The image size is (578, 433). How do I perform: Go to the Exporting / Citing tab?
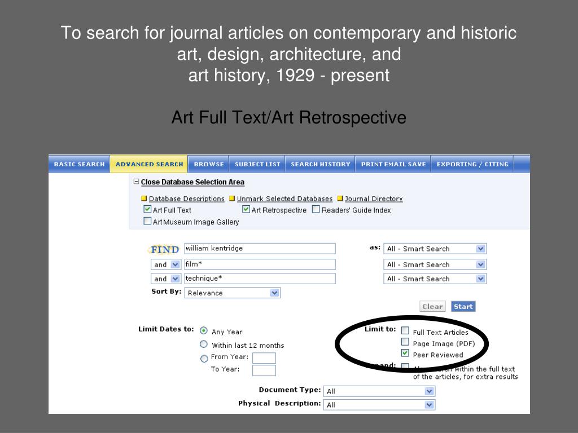[472, 164]
